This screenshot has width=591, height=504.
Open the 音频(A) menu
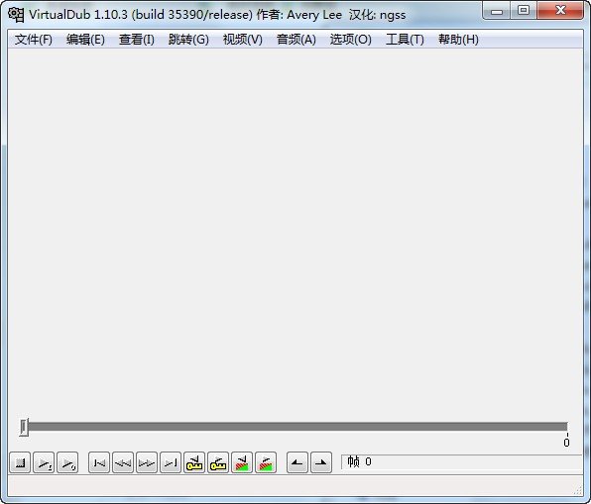296,40
